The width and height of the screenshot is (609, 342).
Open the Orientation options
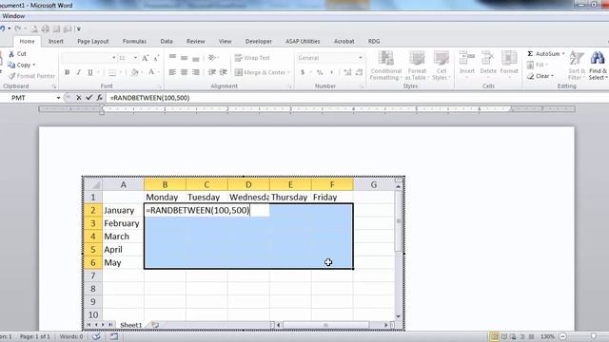pos(212,58)
